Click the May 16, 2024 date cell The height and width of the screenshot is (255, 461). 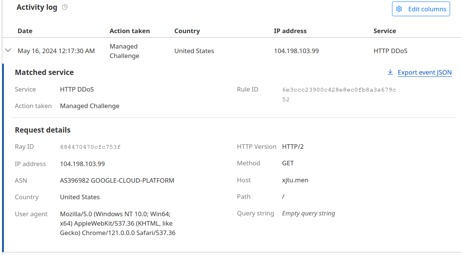click(x=56, y=51)
